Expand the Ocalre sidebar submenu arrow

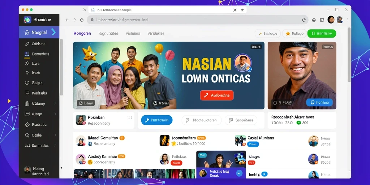[55, 135]
